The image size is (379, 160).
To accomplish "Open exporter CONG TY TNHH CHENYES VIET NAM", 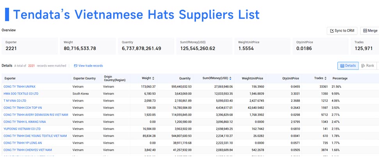I will (x=28, y=150).
